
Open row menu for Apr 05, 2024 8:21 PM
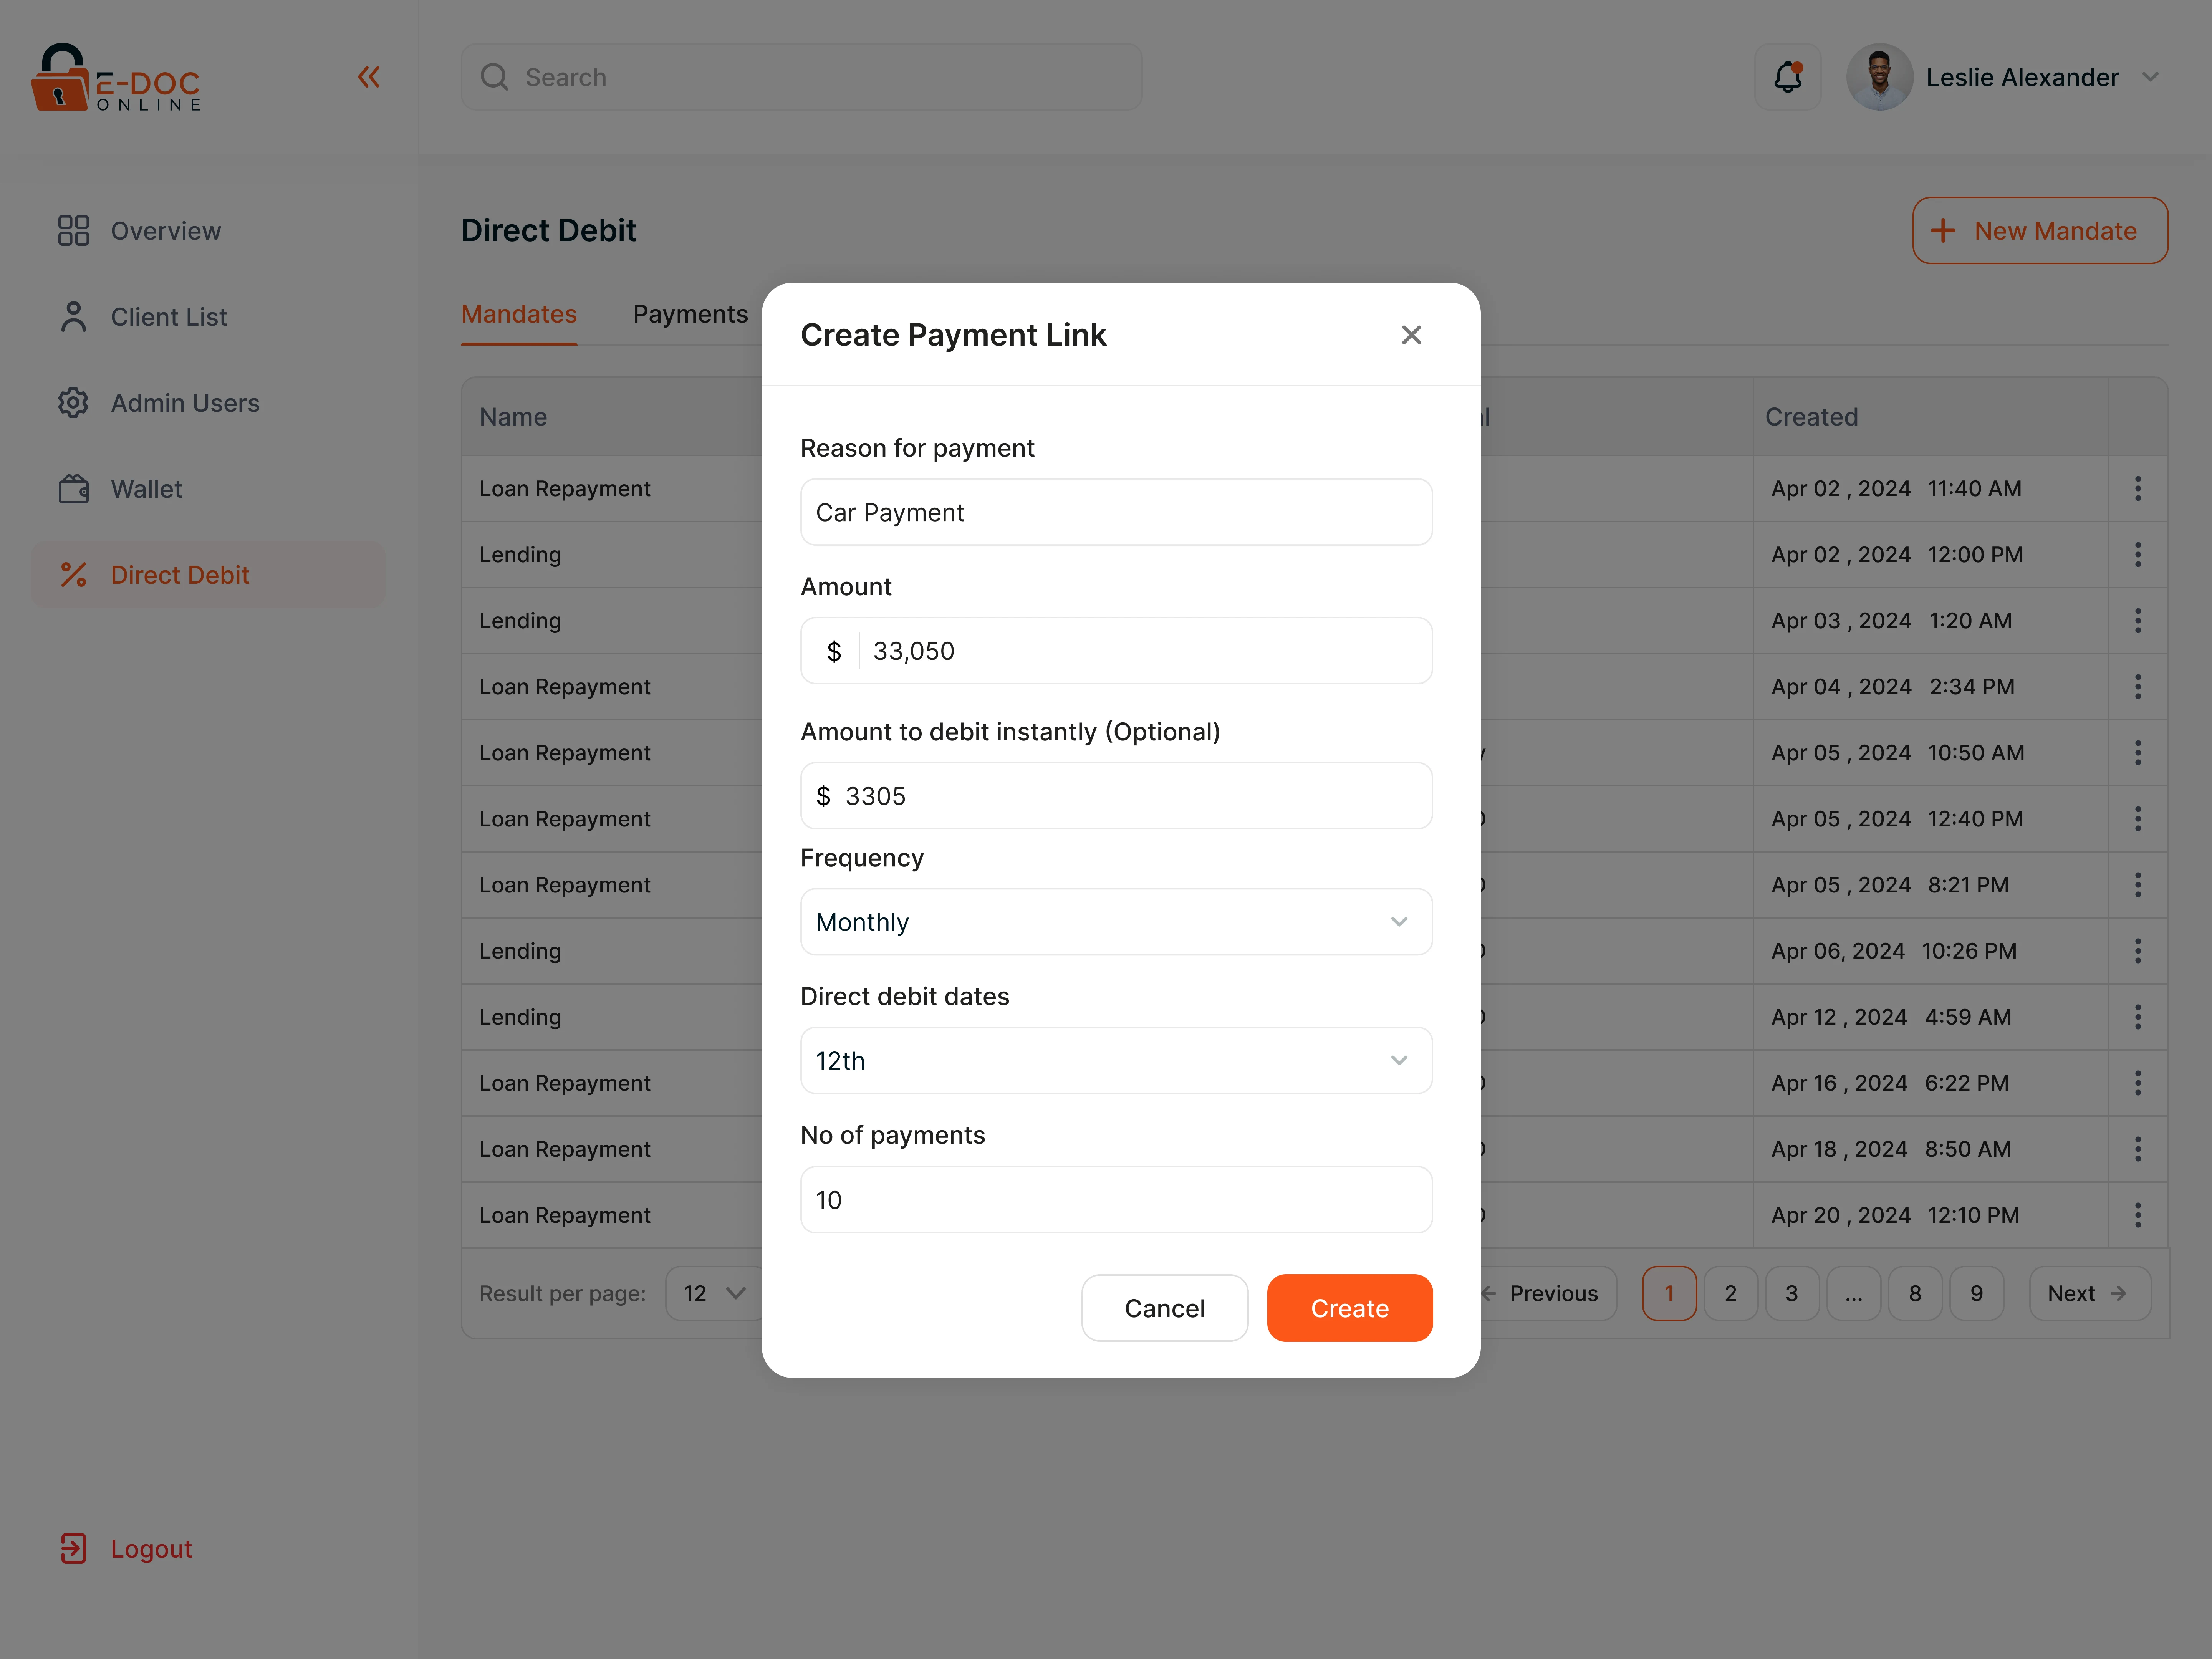2138,885
